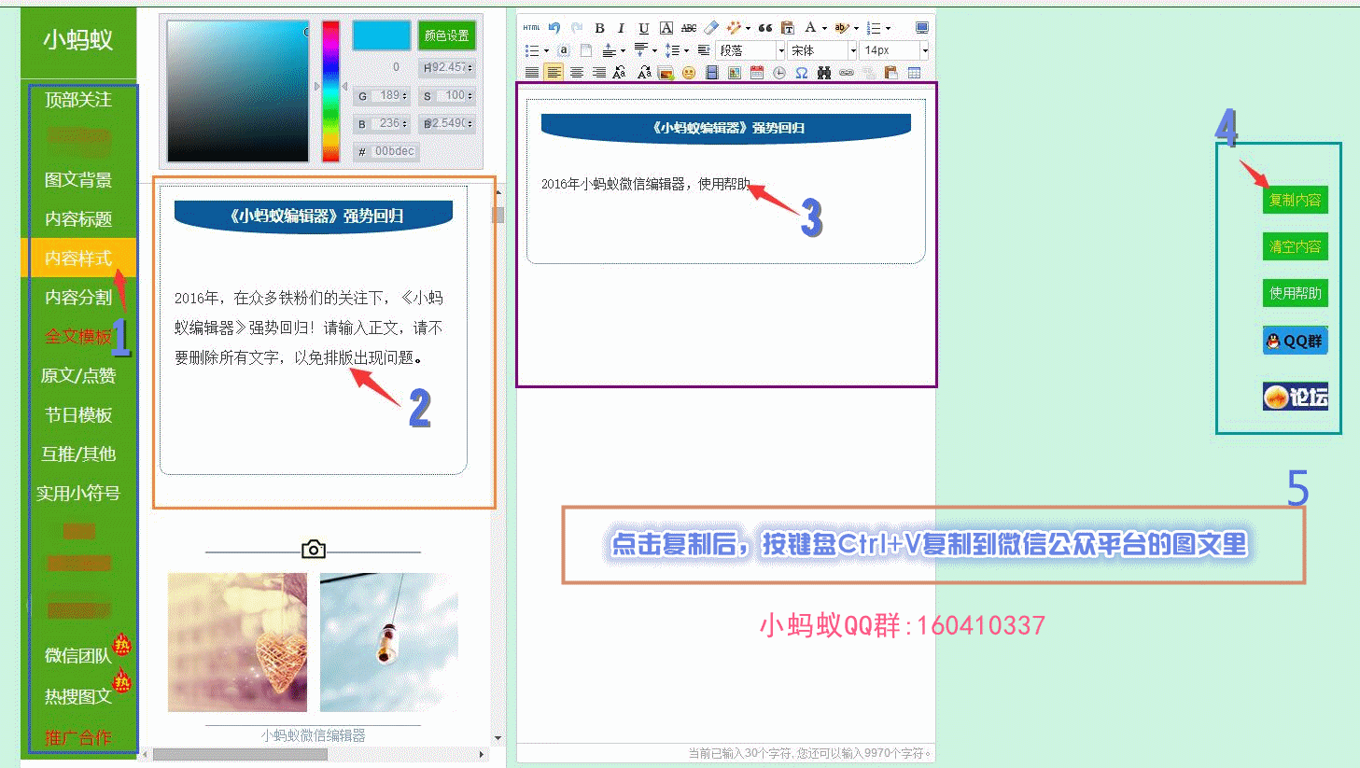This screenshot has width=1360, height=768.
Task: Undo the last edit
Action: point(554,28)
